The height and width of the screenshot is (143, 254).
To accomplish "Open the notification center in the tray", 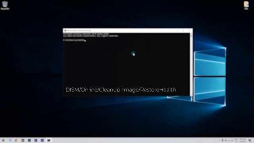I will pyautogui.click(x=250, y=140).
